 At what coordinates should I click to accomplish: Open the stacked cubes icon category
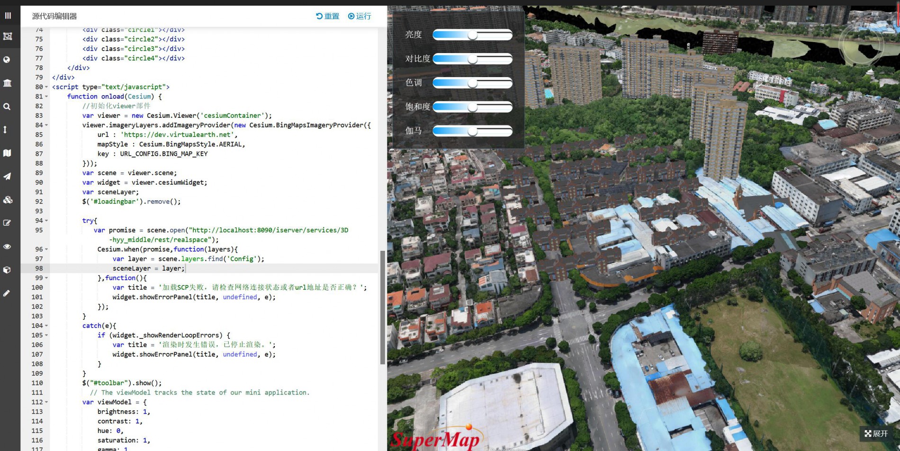(8, 200)
